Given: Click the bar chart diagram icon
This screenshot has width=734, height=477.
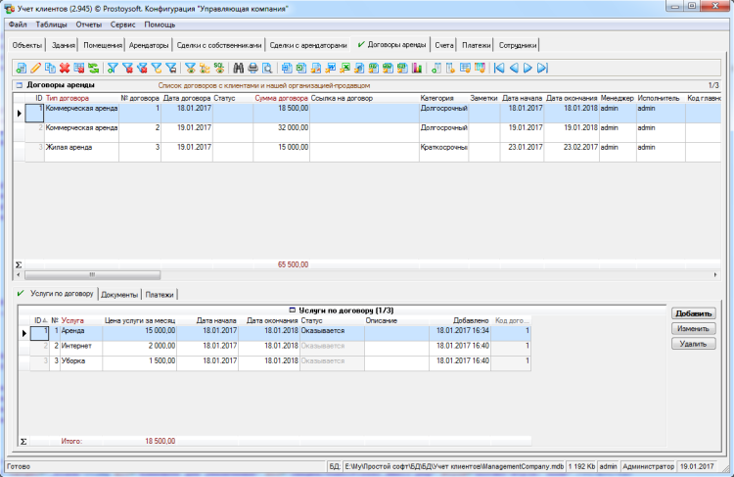Looking at the screenshot, I should click(417, 68).
